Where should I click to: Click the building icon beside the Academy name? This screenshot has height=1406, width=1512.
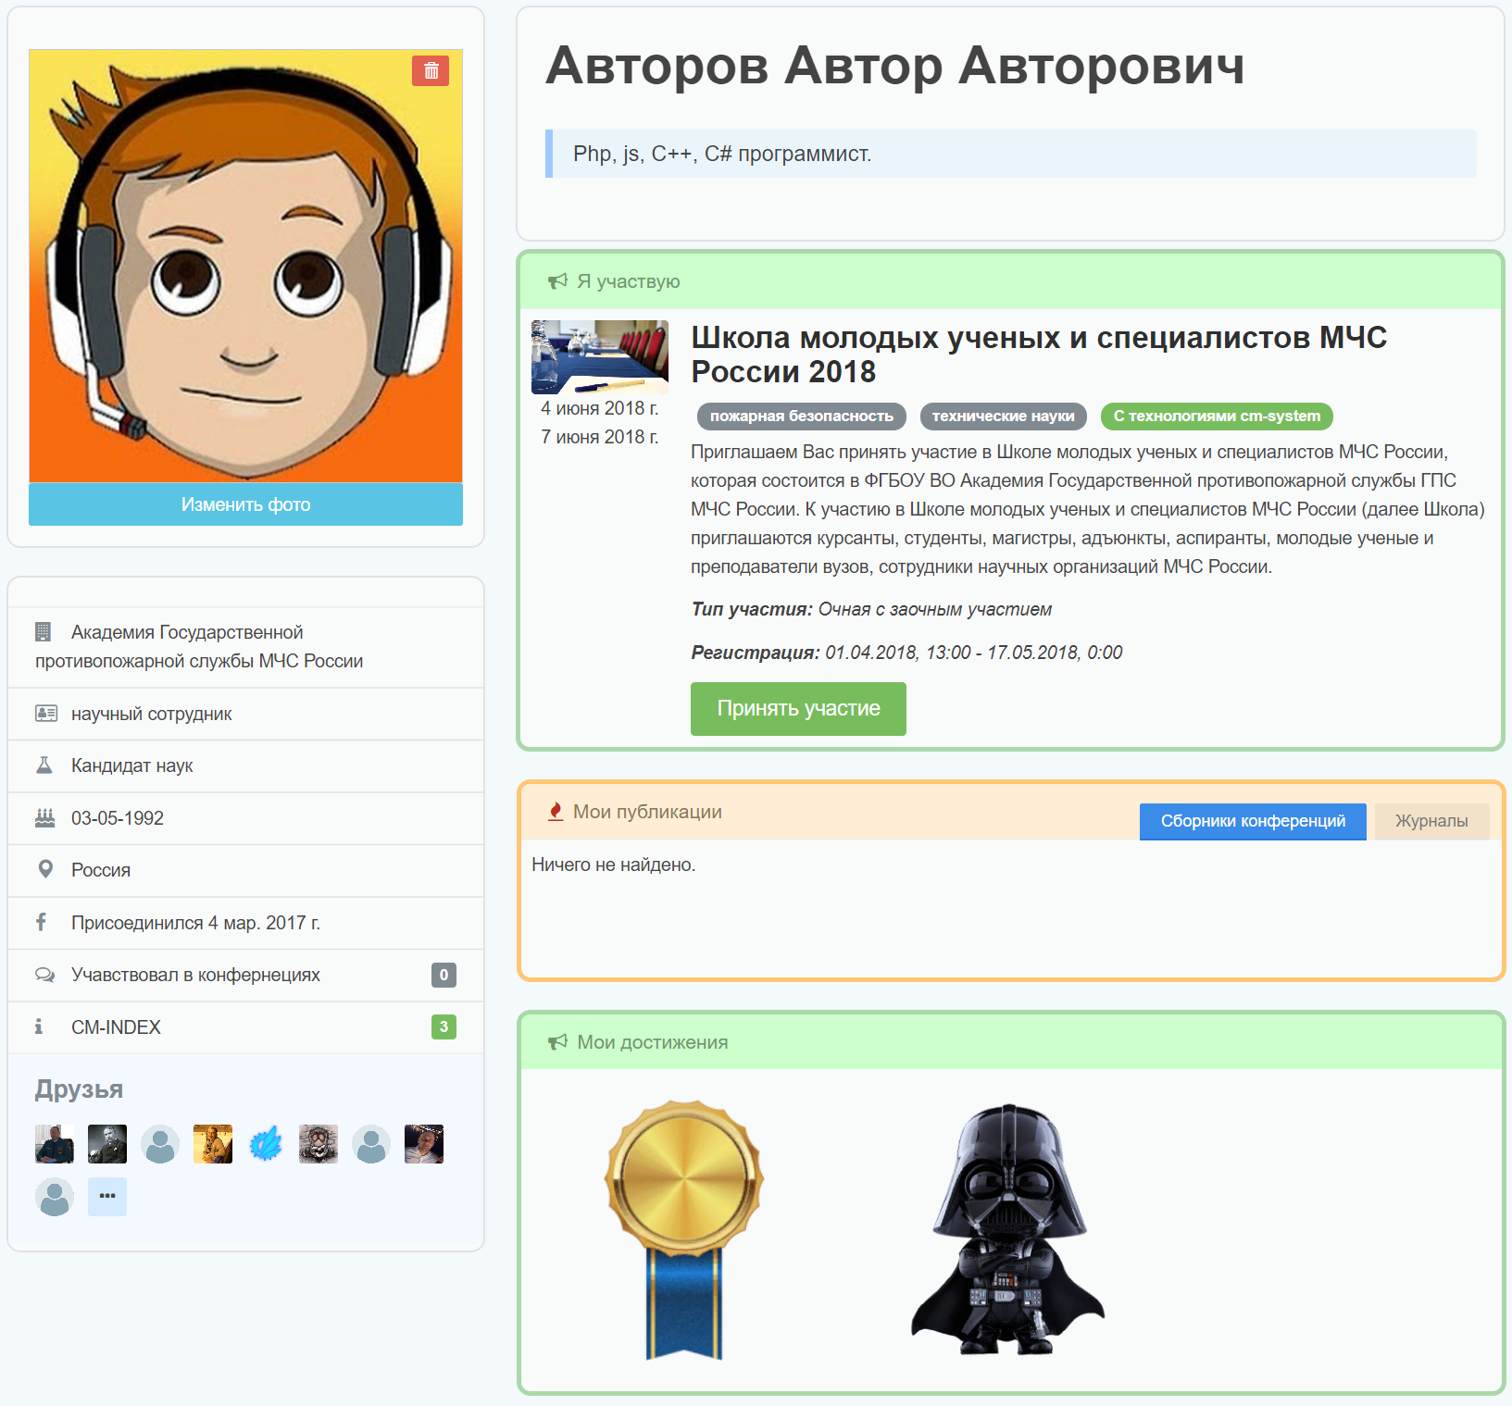43,632
